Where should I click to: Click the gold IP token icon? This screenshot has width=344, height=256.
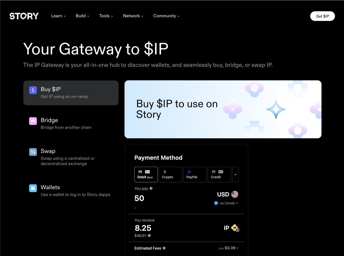235,228
